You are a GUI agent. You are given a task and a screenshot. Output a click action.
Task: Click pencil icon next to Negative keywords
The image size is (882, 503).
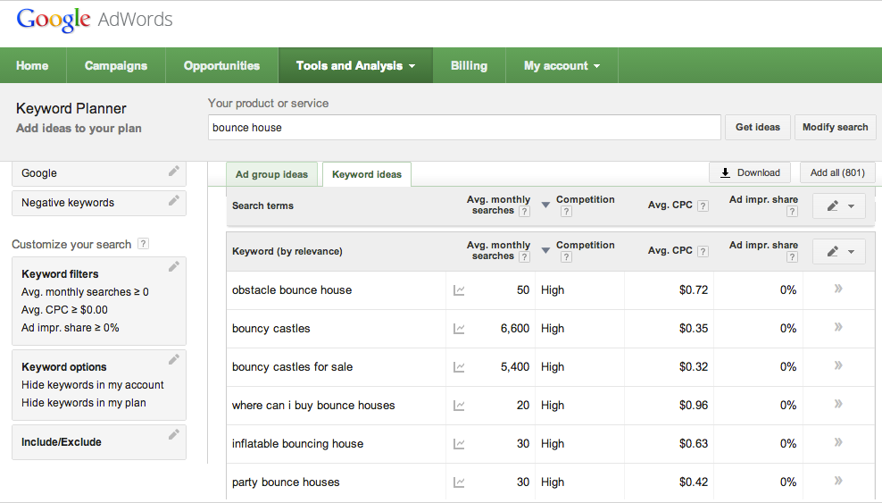(174, 201)
